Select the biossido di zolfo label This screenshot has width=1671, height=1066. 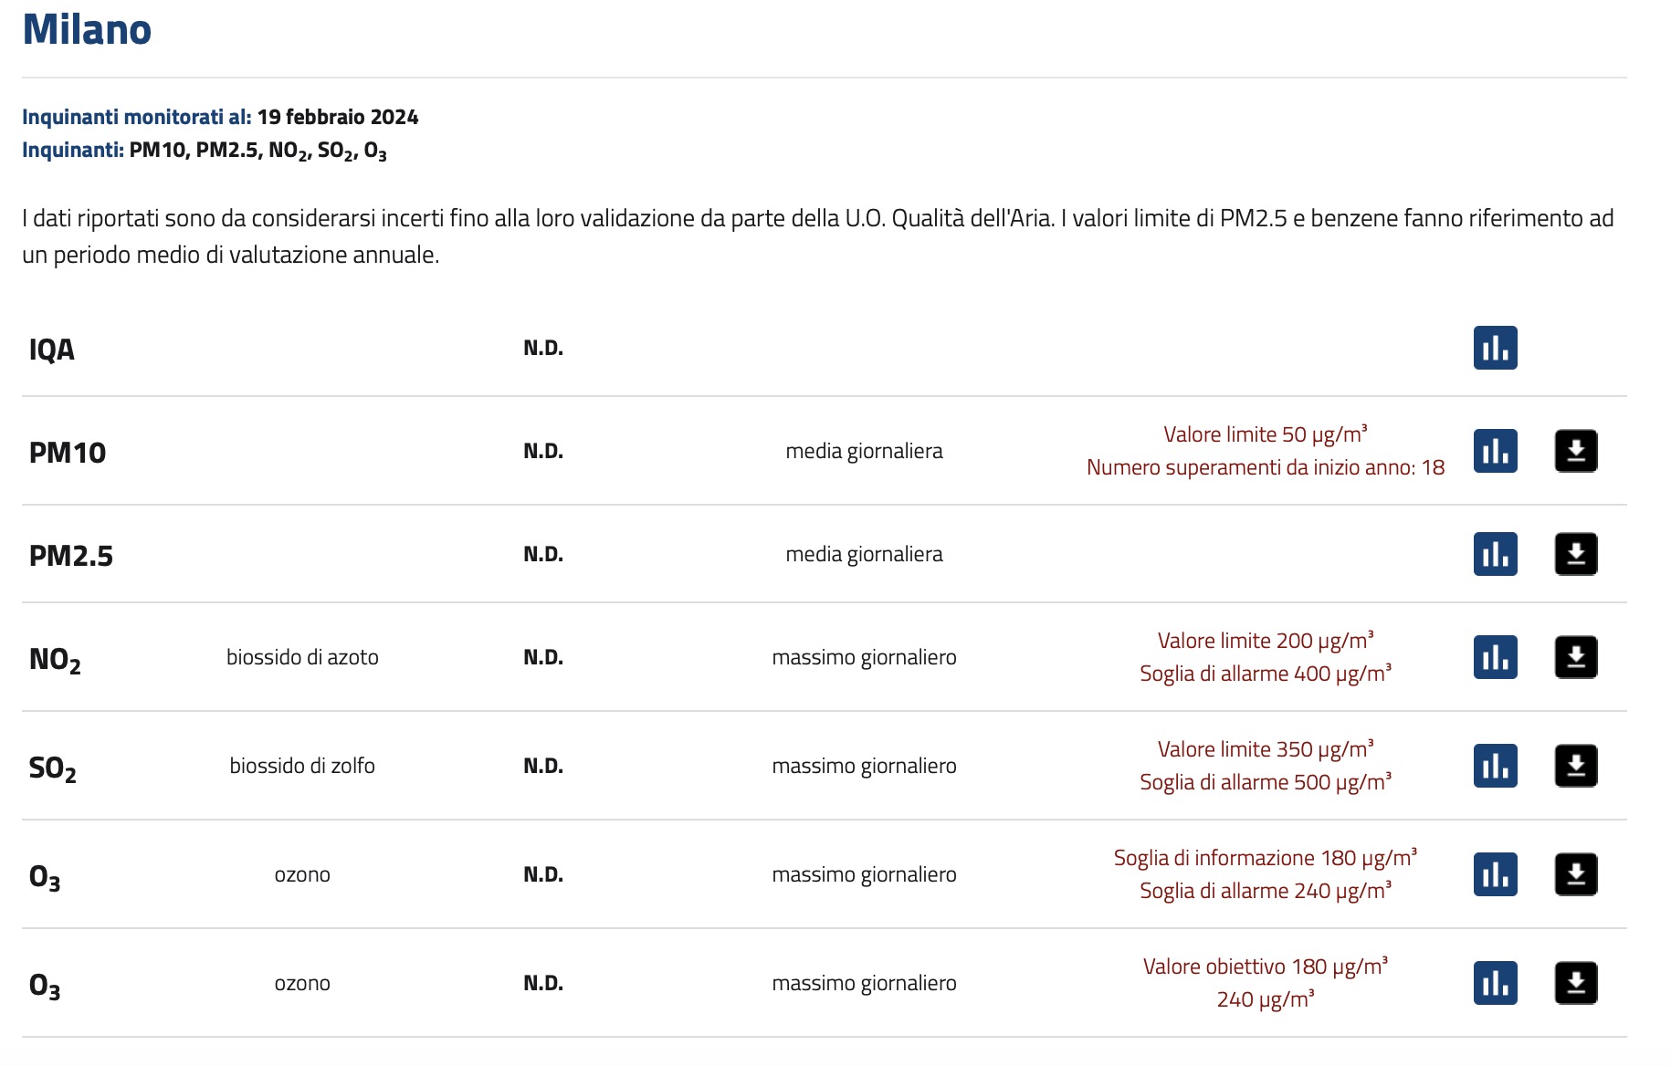pyautogui.click(x=302, y=766)
